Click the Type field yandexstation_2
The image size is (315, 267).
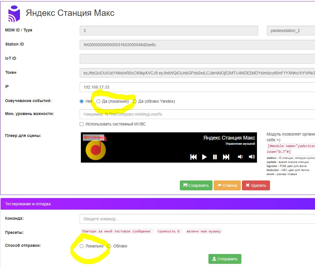point(291,31)
